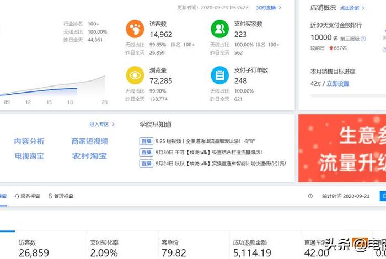Open 农村淘宝 section
This screenshot has width=386, height=259.
89,156
